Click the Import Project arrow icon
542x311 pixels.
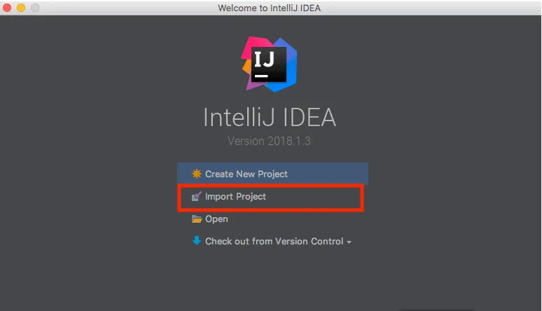(197, 197)
